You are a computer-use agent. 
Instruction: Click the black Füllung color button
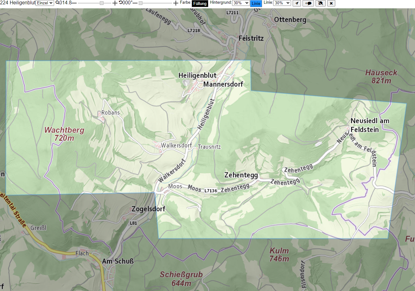(x=200, y=3)
